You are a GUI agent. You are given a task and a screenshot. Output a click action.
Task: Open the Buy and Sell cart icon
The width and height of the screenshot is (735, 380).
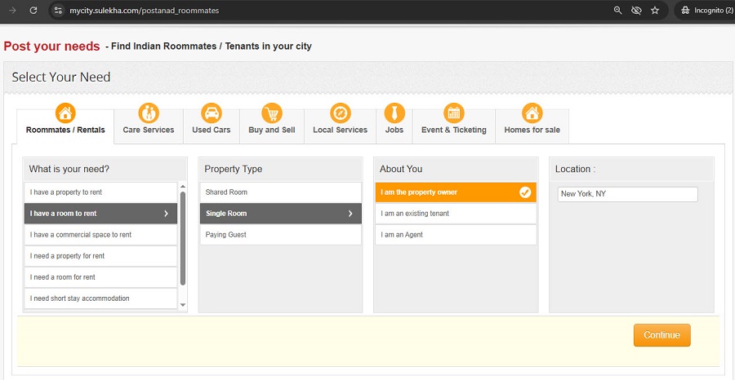pyautogui.click(x=271, y=113)
